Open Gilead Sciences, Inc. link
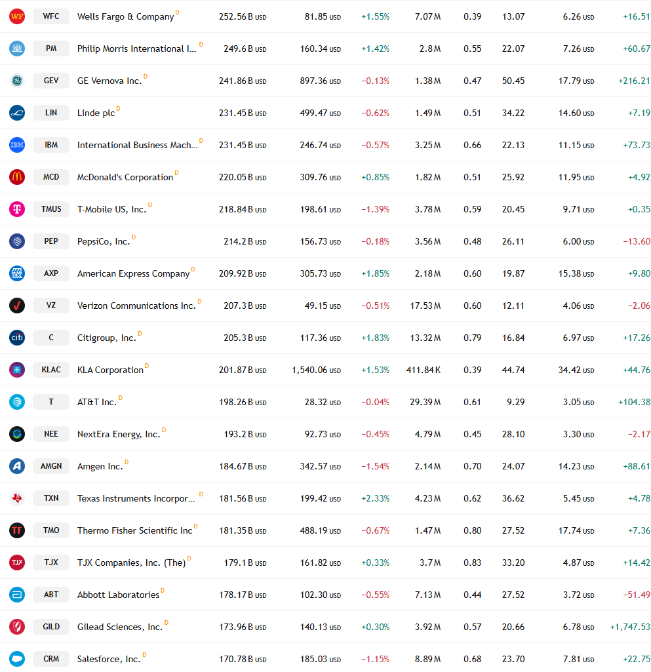Image resolution: width=651 pixels, height=672 pixels. click(x=120, y=627)
